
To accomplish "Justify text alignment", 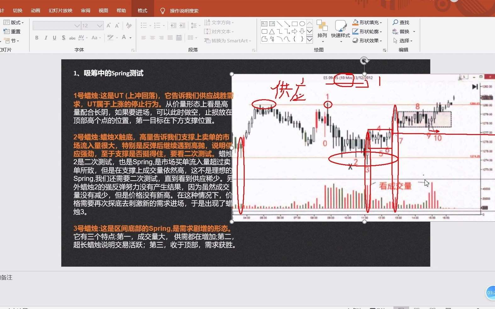I will tap(170, 38).
